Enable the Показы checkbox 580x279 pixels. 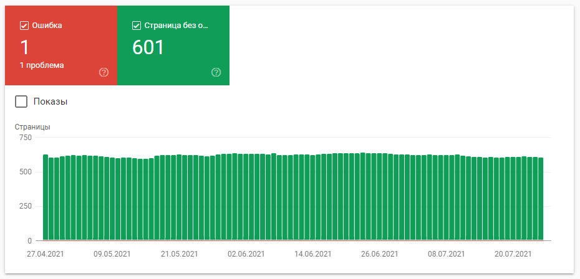coord(21,102)
